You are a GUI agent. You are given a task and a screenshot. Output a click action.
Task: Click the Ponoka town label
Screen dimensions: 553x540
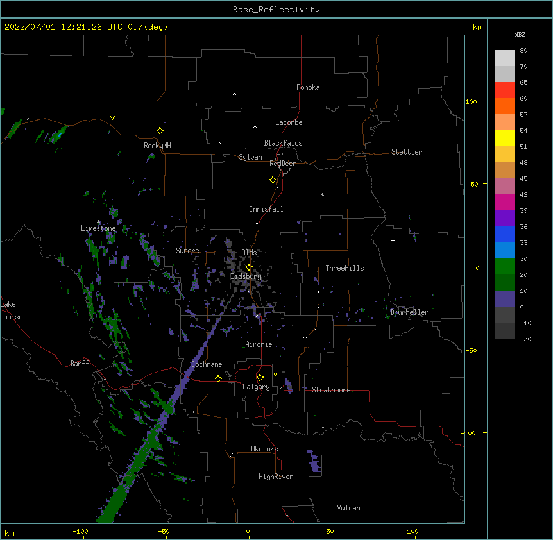(x=308, y=87)
